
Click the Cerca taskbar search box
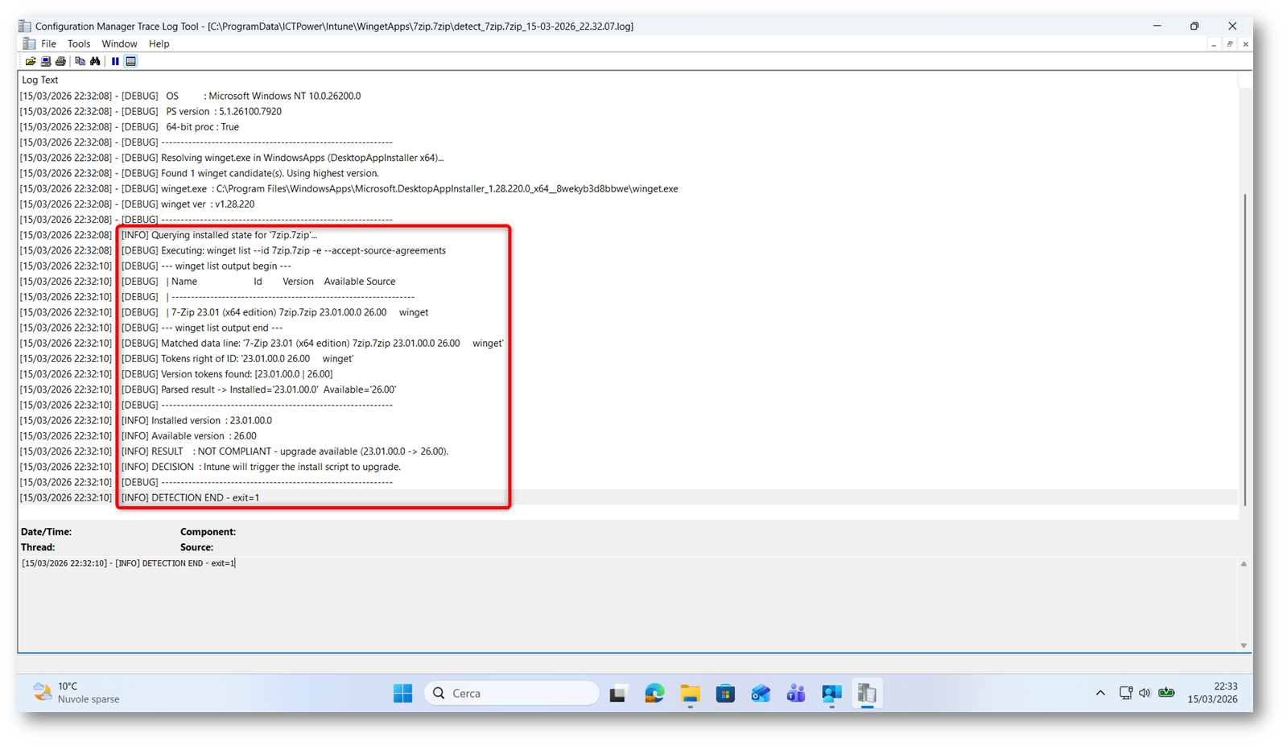[x=512, y=693]
